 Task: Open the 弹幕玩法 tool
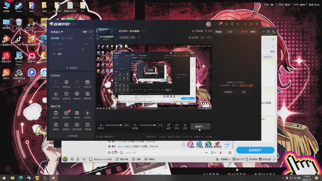(56, 95)
